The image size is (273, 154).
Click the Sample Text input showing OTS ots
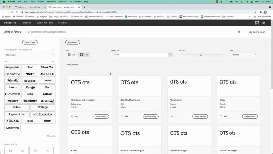click(x=140, y=55)
